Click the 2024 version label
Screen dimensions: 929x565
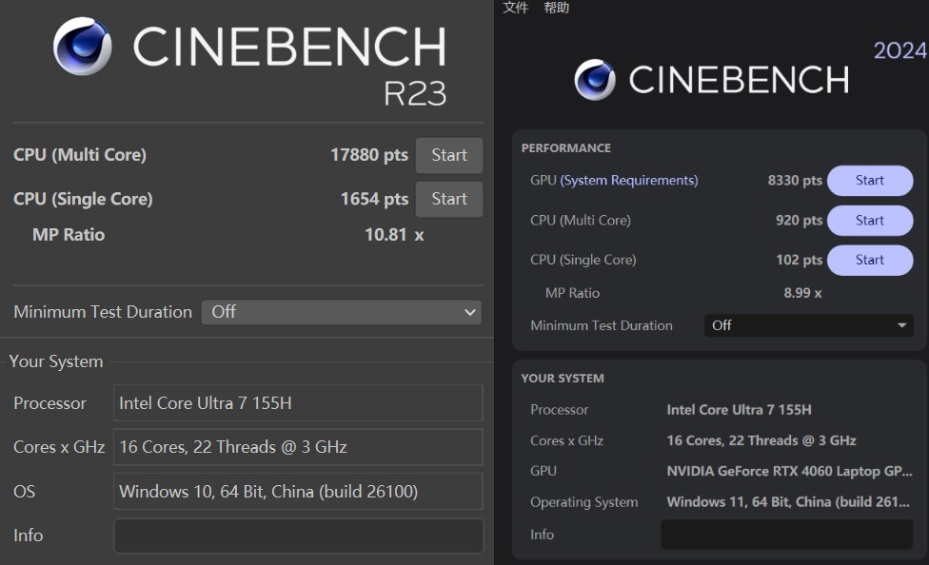[x=900, y=51]
